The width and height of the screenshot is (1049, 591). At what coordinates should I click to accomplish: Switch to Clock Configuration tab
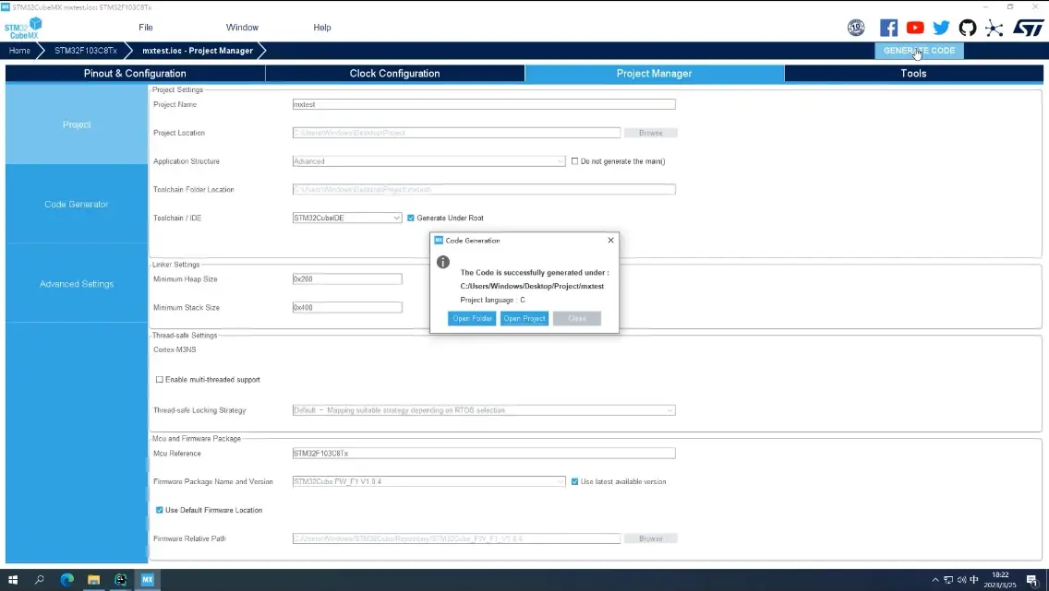click(x=394, y=74)
